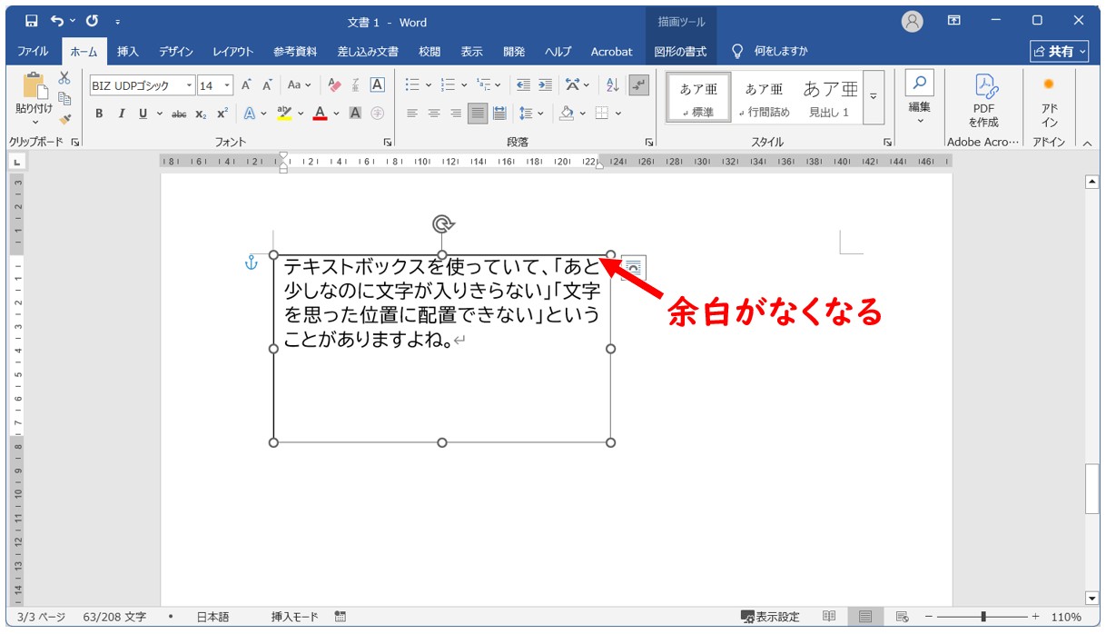Center align text

coord(434,114)
